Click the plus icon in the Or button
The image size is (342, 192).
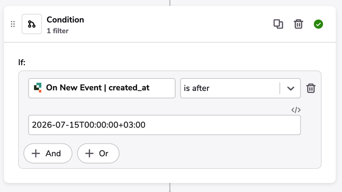pos(89,153)
